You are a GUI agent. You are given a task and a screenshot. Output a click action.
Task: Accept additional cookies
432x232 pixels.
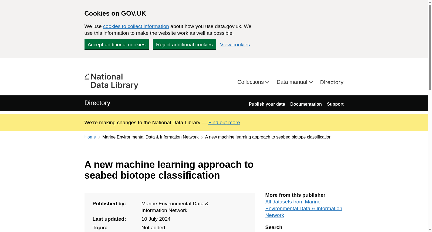(x=117, y=44)
